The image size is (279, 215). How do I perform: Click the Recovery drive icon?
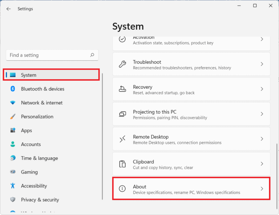[x=122, y=89]
